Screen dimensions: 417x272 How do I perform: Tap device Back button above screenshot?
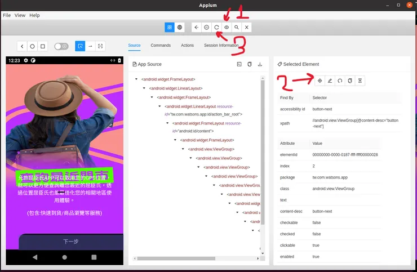(x=22, y=46)
